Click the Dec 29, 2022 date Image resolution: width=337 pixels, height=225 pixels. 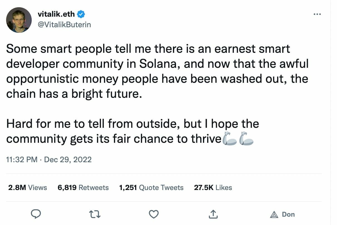pyautogui.click(x=68, y=159)
